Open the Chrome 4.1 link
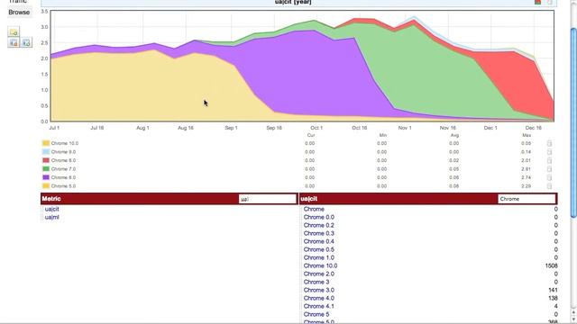This screenshot has width=577, height=324. pos(319,306)
